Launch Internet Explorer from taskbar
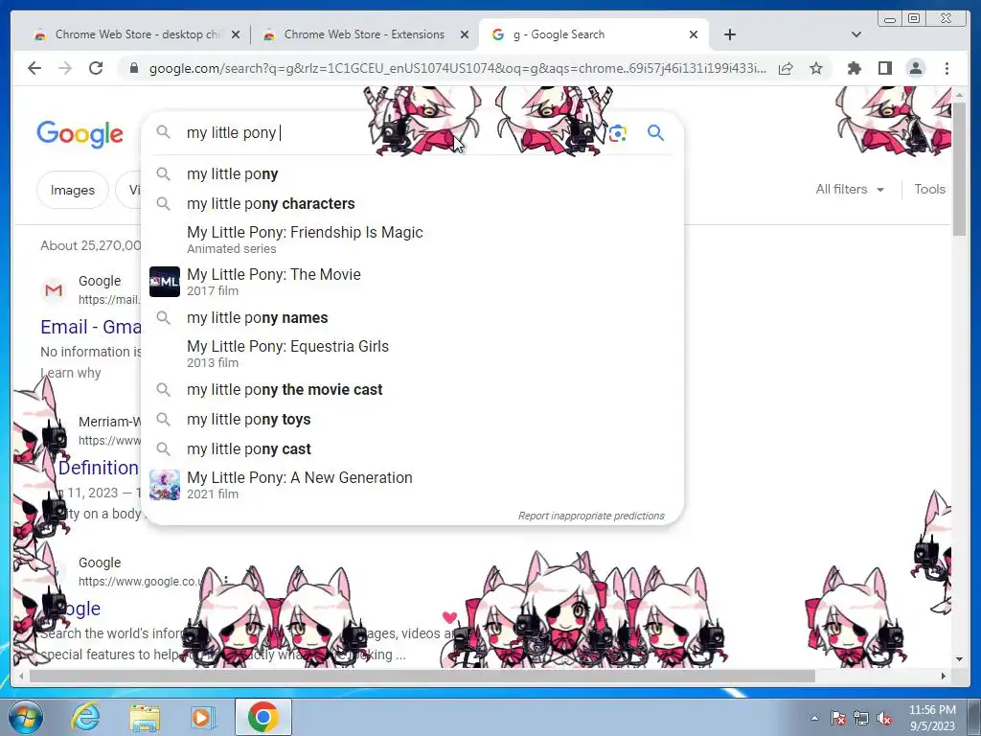This screenshot has width=981, height=736. [85, 717]
